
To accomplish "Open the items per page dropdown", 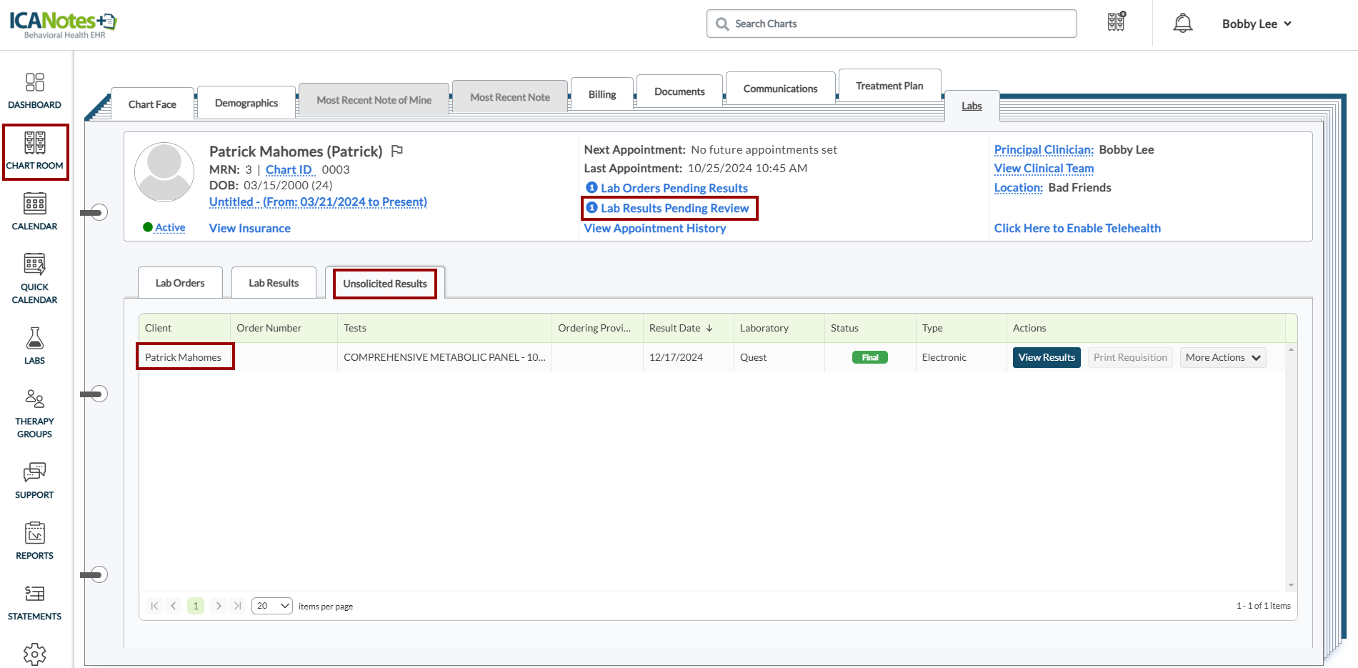I will (x=271, y=606).
